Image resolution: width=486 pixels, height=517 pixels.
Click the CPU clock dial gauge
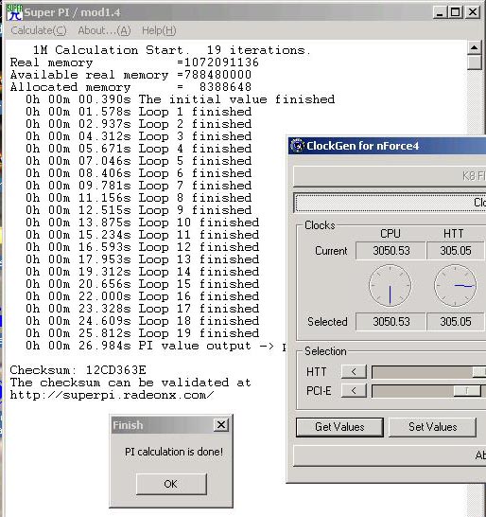click(391, 286)
